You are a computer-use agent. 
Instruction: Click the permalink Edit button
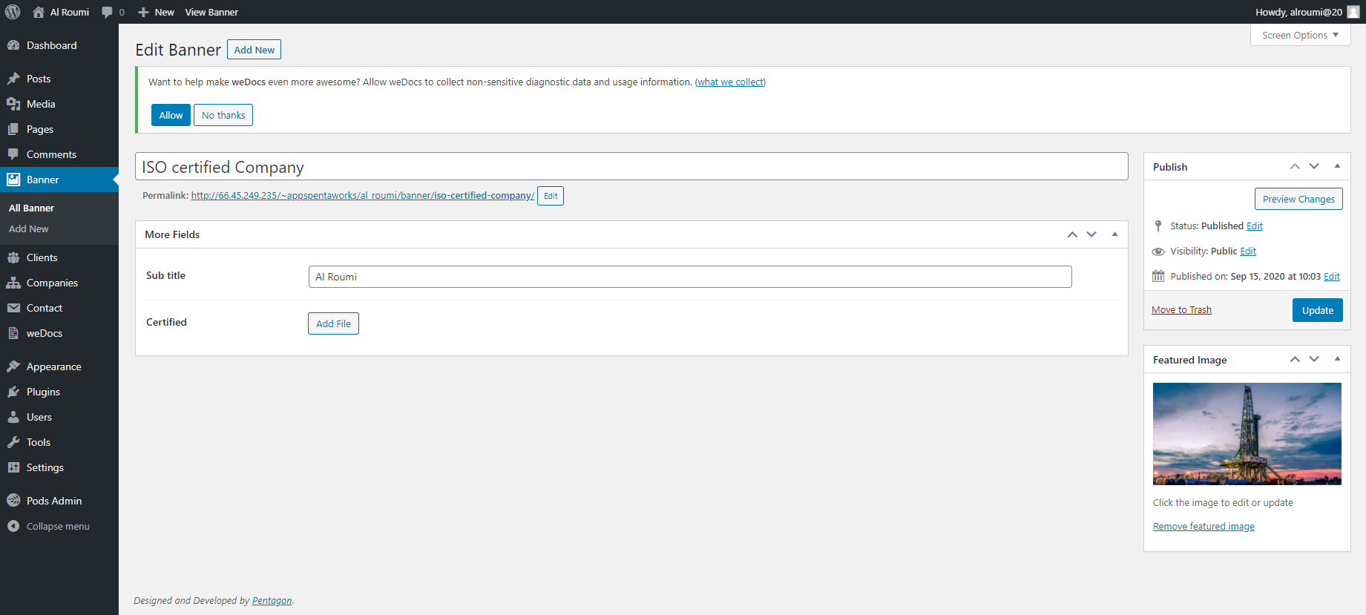point(551,196)
